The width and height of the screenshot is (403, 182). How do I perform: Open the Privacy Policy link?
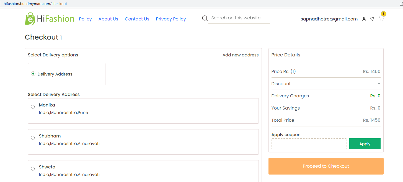click(x=171, y=19)
